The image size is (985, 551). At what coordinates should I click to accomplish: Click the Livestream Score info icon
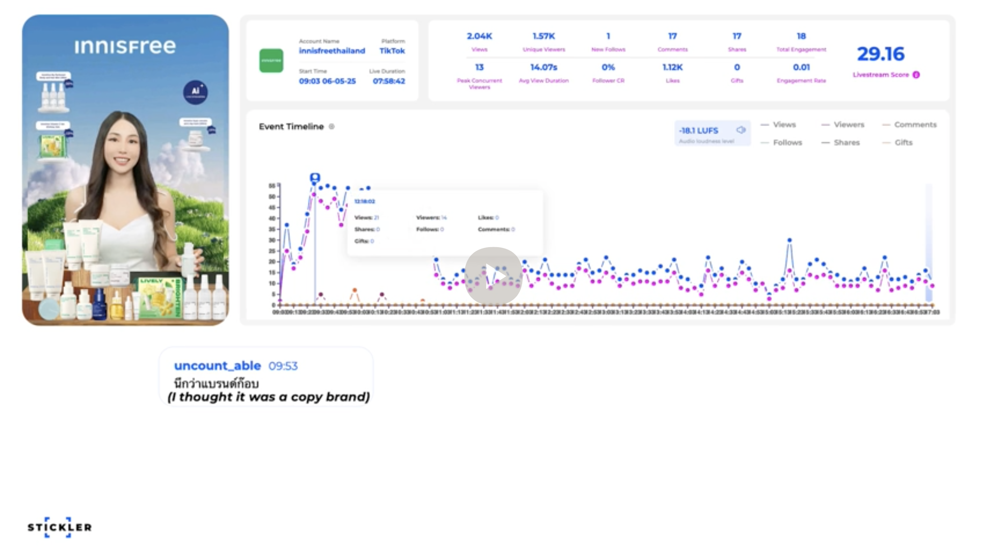[x=916, y=75]
